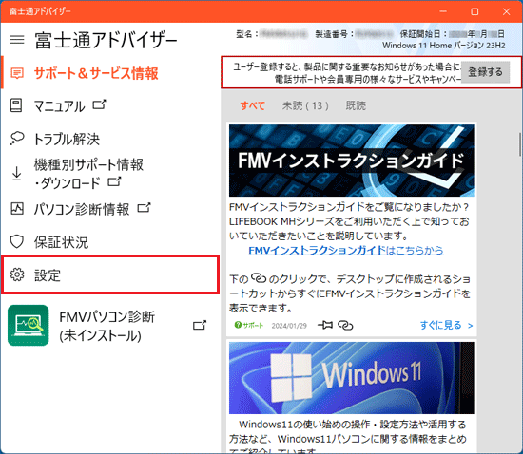
Task: Close the 富士通アドバイザー window
Action: (x=506, y=11)
